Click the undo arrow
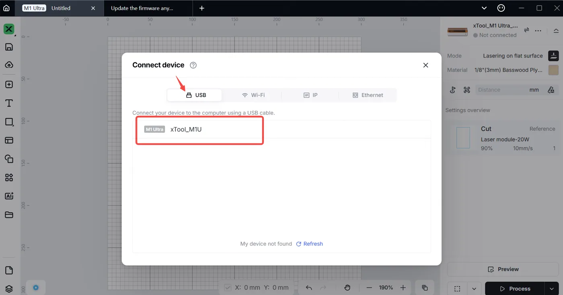Viewport: 563px width, 295px height. click(x=309, y=288)
